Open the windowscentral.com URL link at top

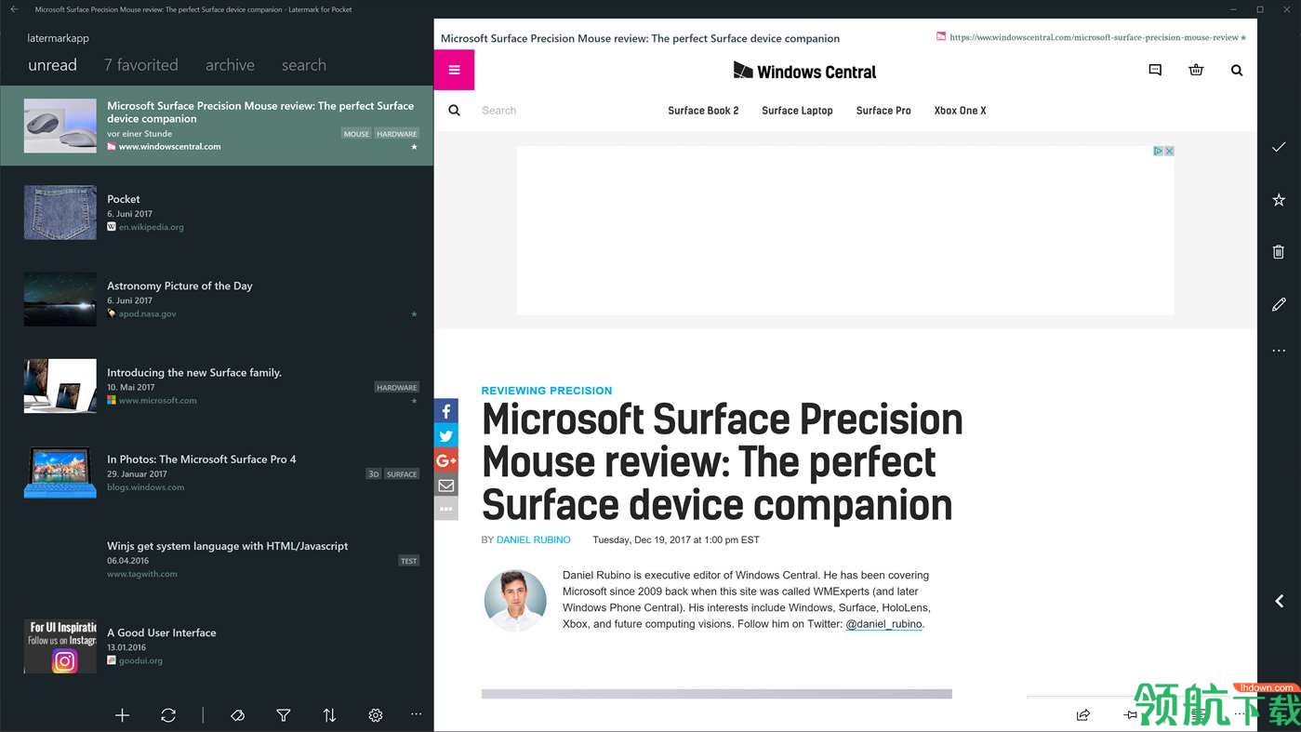1095,37
